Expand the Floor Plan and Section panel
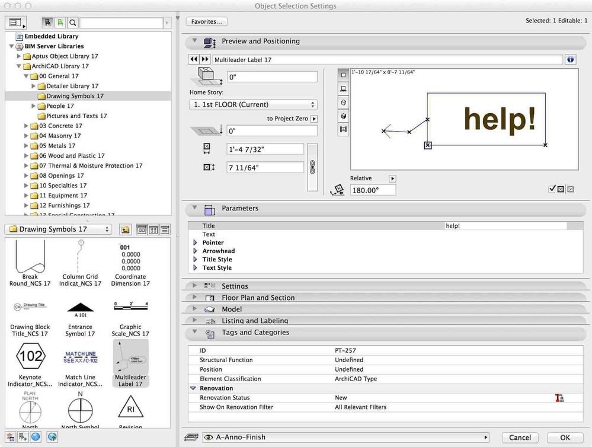 [x=194, y=298]
